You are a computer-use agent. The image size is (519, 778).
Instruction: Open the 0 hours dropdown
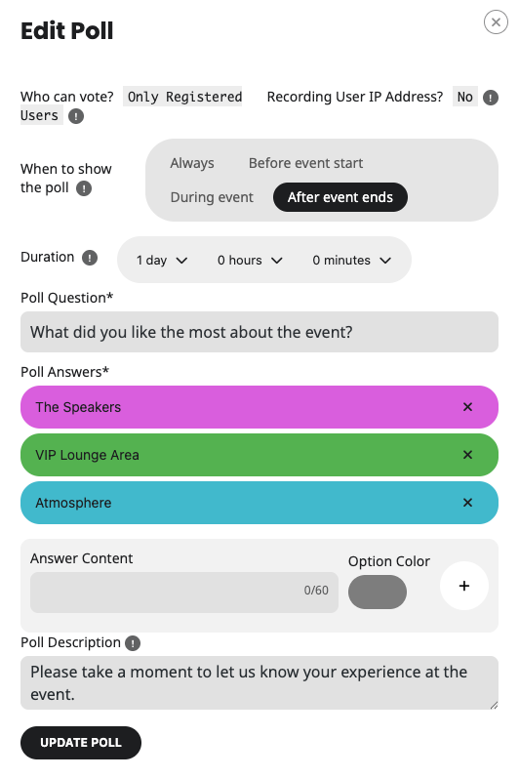tap(250, 261)
